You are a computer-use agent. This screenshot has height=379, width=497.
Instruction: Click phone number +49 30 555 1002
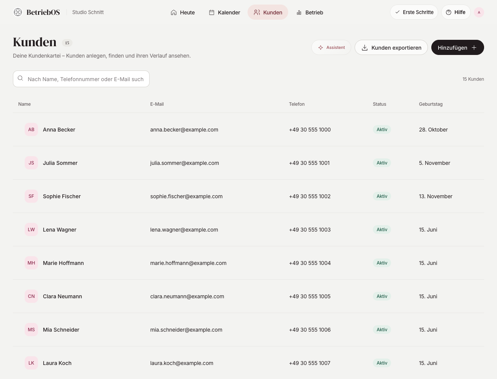[x=310, y=196]
